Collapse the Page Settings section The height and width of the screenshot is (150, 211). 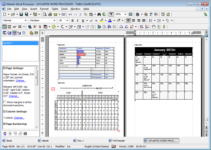point(4,68)
